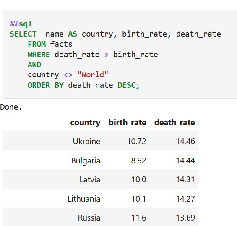The height and width of the screenshot is (226, 237).
Task: Click the death_rate column header
Action: coord(174,122)
